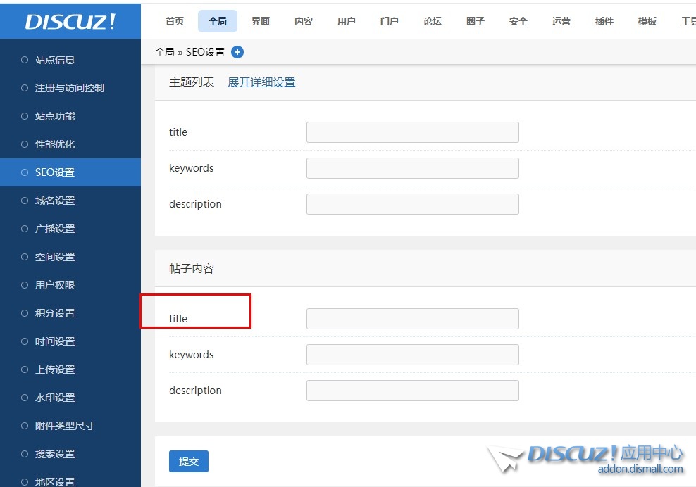Viewport: 696px width, 487px height.
Task: Select the 全局 top menu tab
Action: point(218,21)
